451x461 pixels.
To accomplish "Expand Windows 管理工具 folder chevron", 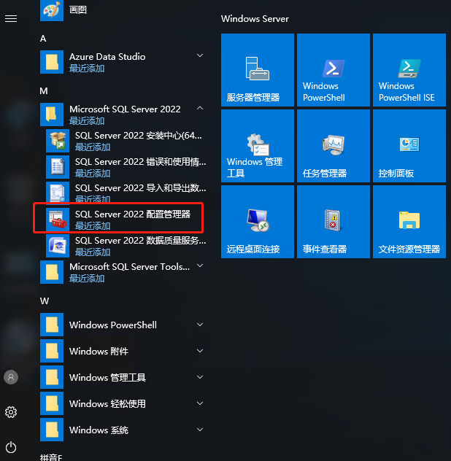I will click(200, 377).
